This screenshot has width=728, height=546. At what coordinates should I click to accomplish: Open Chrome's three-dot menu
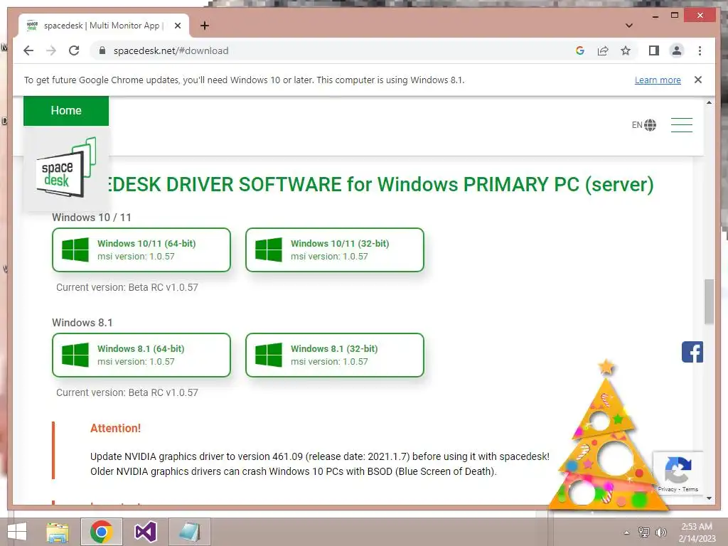(x=700, y=50)
